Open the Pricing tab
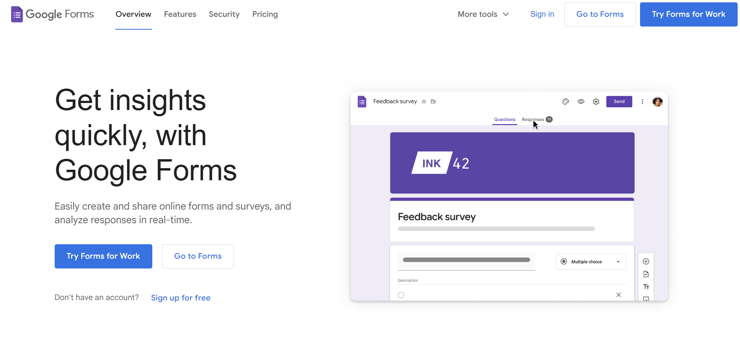The width and height of the screenshot is (740, 350). click(x=265, y=14)
